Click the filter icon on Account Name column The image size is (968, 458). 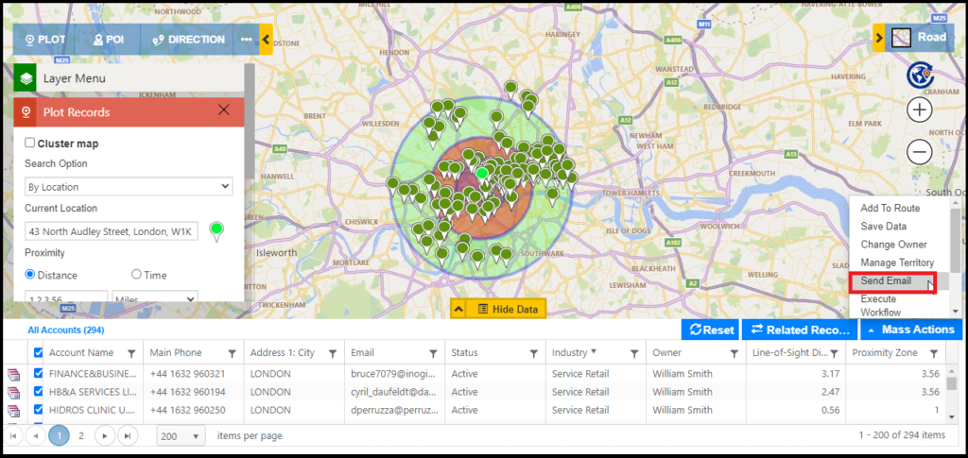coord(132,353)
